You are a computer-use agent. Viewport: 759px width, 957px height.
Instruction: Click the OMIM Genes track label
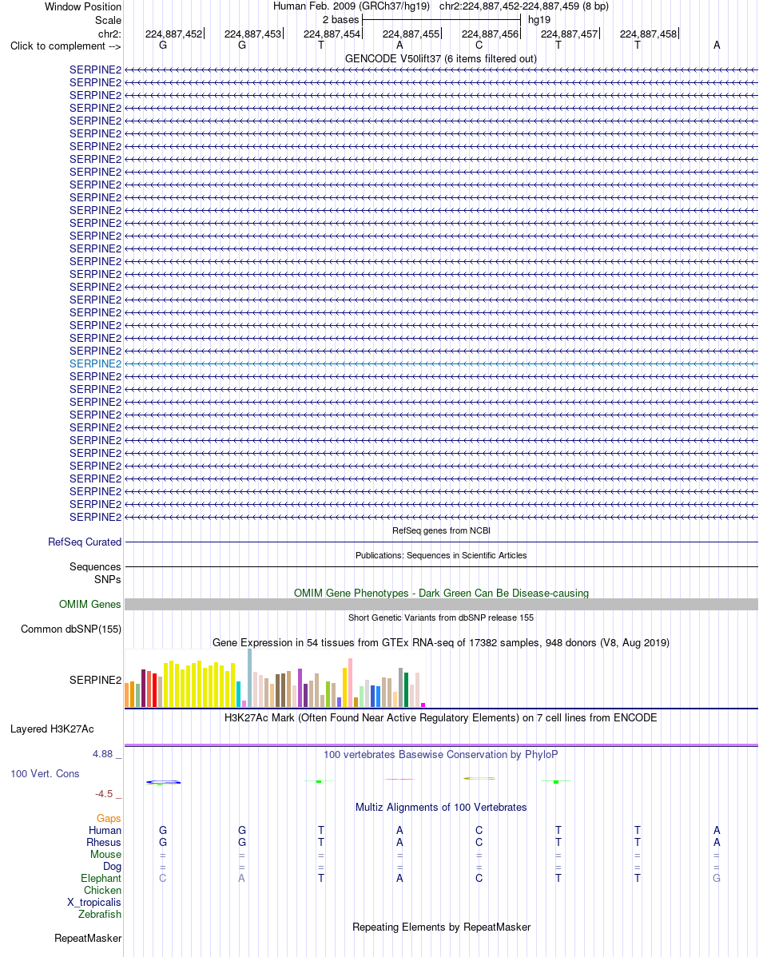pyautogui.click(x=89, y=604)
